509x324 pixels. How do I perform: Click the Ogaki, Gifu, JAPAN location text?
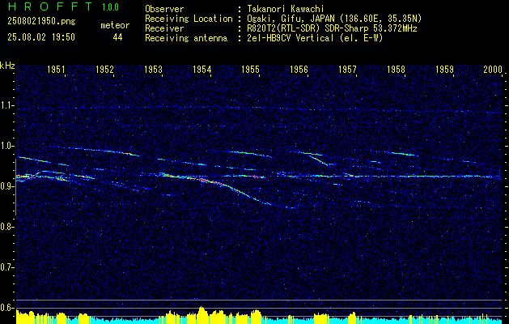[x=333, y=19]
